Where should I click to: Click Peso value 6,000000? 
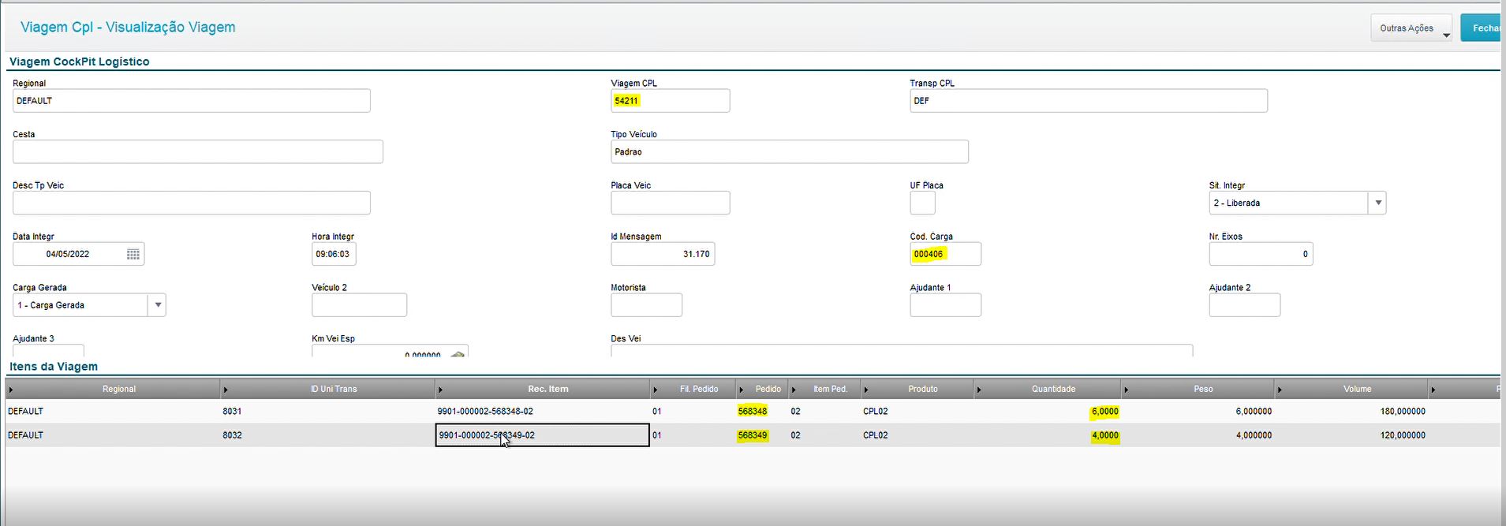(1254, 411)
